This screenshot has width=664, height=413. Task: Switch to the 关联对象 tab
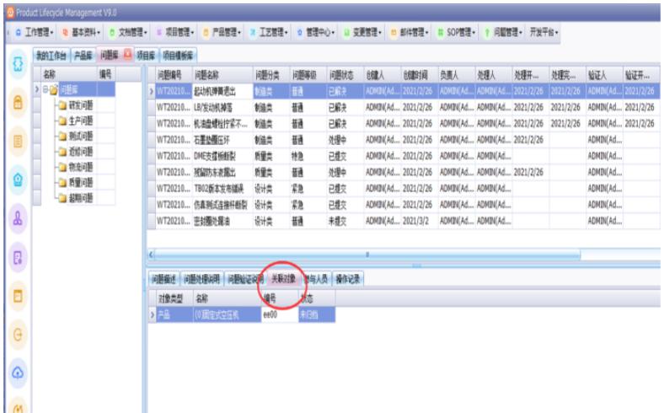(282, 279)
